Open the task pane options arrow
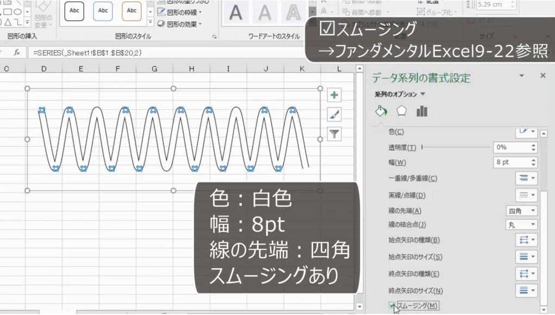This screenshot has width=555, height=315. pos(521,76)
